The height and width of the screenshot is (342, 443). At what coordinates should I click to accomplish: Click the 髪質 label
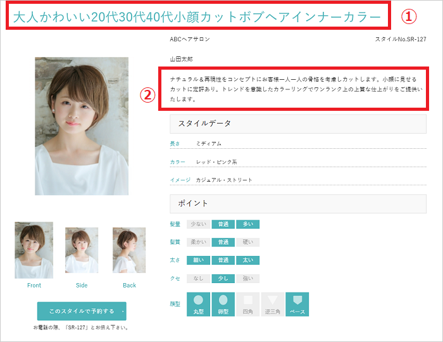pyautogui.click(x=175, y=242)
